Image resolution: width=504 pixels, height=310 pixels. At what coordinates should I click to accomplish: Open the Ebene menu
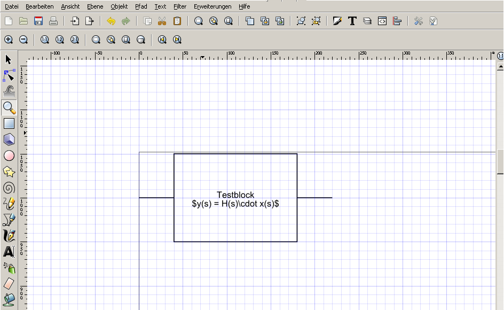click(x=95, y=6)
